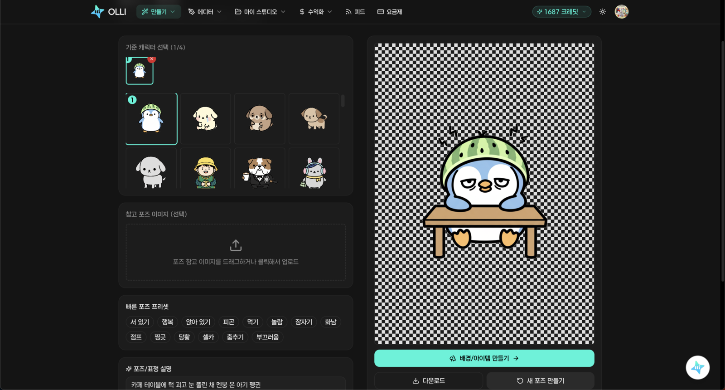This screenshot has height=390, width=725.
Task: Expand the 만들기 dropdown menu
Action: point(158,12)
